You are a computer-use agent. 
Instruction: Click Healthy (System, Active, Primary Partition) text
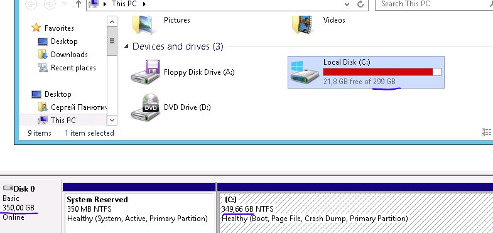pos(138,219)
